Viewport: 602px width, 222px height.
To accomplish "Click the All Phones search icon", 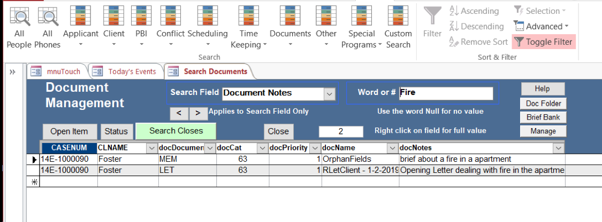I will click(x=47, y=16).
